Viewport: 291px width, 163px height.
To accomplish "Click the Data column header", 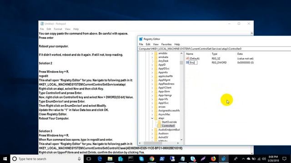I will coord(240,54).
